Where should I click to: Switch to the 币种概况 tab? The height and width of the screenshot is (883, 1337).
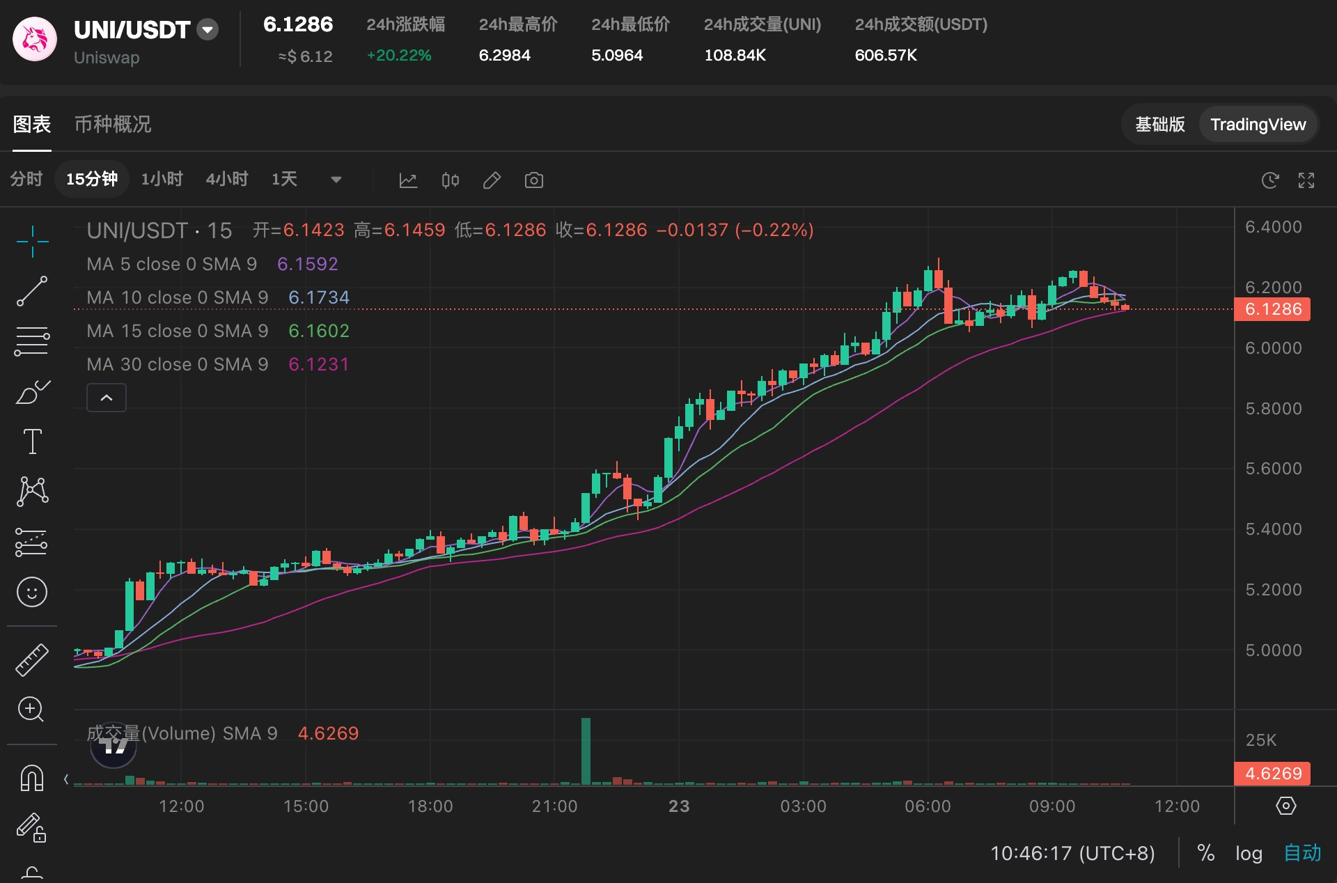[x=113, y=125]
